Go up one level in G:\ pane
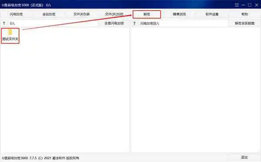Viewport: 261px width, 162px height. (4, 23)
